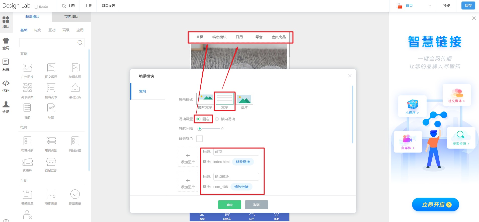Open the 主题 menu
This screenshot has height=222, width=479.
pyautogui.click(x=68, y=5)
